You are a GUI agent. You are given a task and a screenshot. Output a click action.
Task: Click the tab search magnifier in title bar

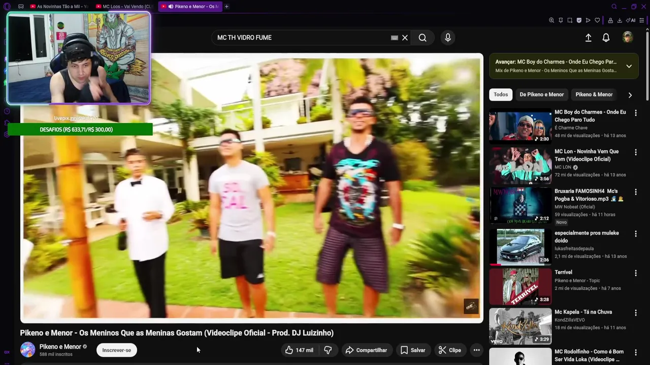coord(614,7)
